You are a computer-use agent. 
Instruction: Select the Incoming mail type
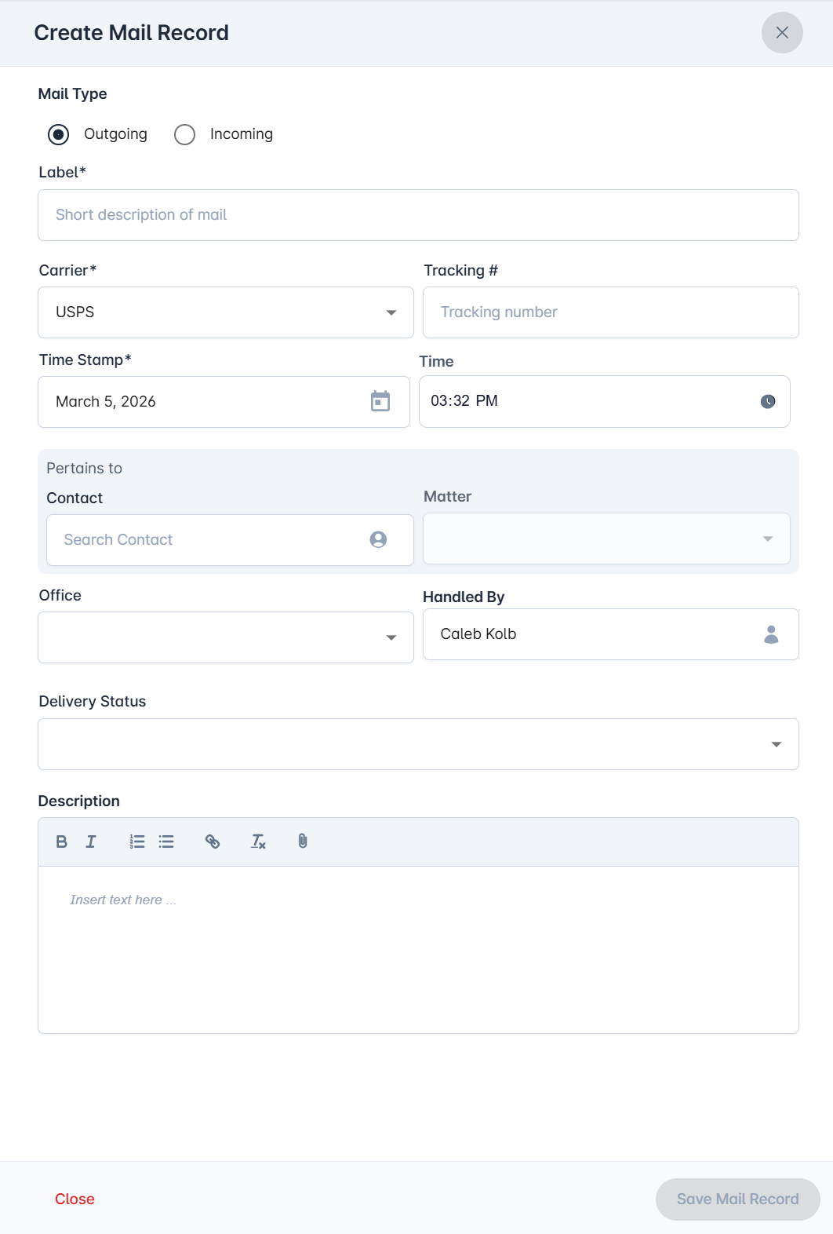coord(185,134)
